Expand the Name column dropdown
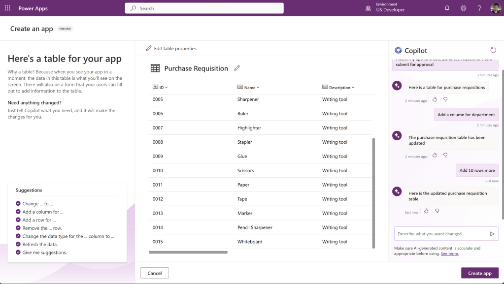 (258, 88)
